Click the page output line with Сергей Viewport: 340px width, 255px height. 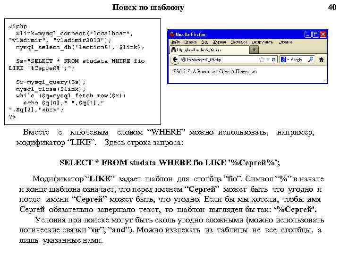click(214, 71)
